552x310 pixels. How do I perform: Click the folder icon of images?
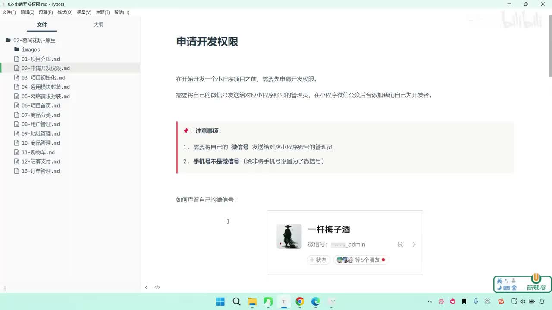pyautogui.click(x=17, y=50)
